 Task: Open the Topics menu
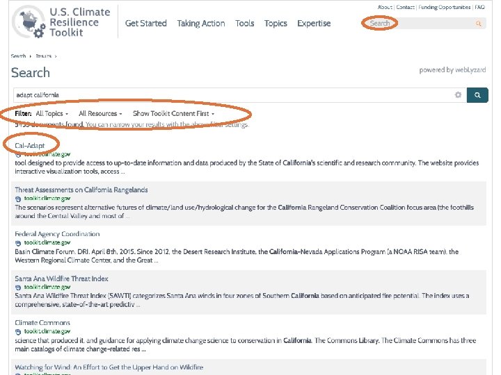point(276,24)
